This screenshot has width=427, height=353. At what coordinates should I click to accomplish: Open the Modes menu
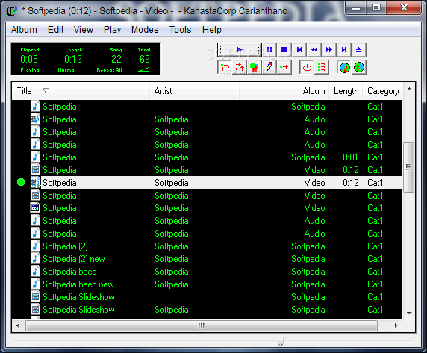click(x=145, y=30)
